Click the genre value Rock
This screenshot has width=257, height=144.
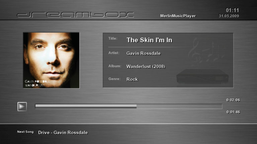click(x=132, y=79)
